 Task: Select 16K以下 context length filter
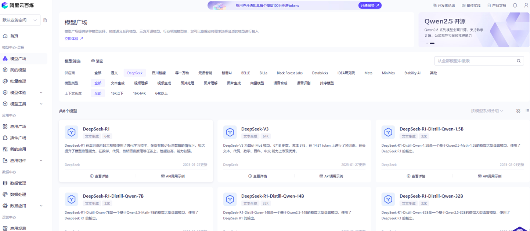117,93
